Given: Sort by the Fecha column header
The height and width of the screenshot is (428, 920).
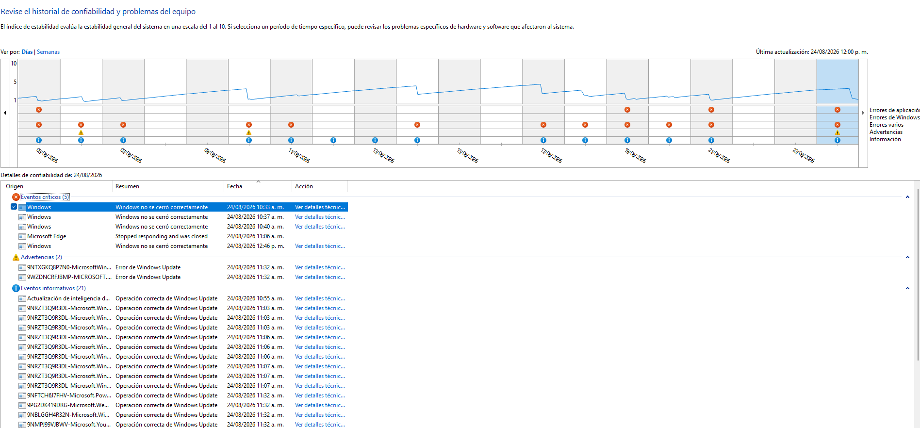Looking at the screenshot, I should (x=258, y=186).
